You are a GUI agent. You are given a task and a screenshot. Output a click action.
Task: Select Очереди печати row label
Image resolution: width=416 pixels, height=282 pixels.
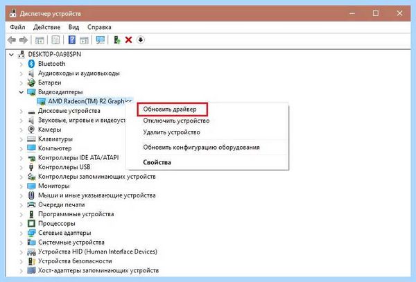click(61, 204)
